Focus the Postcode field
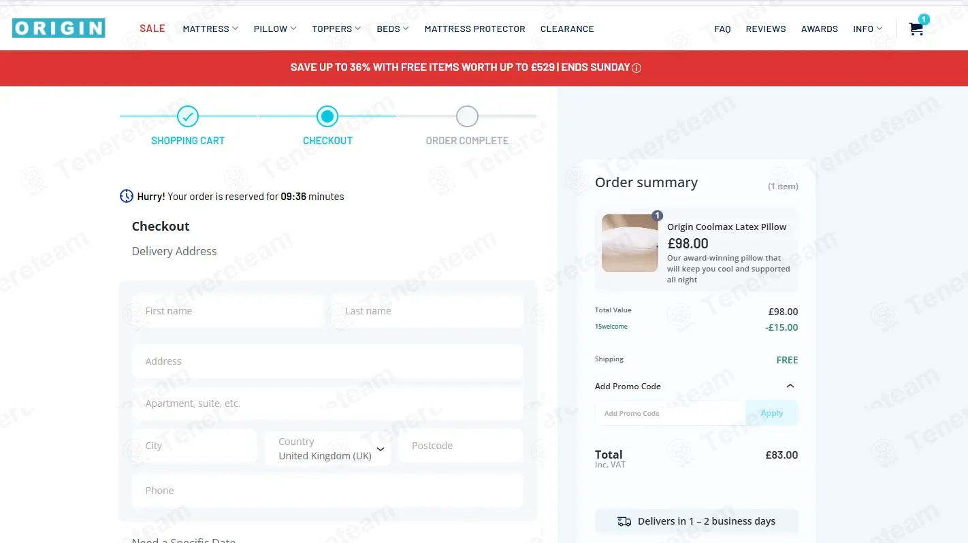968x543 pixels. pyautogui.click(x=461, y=446)
